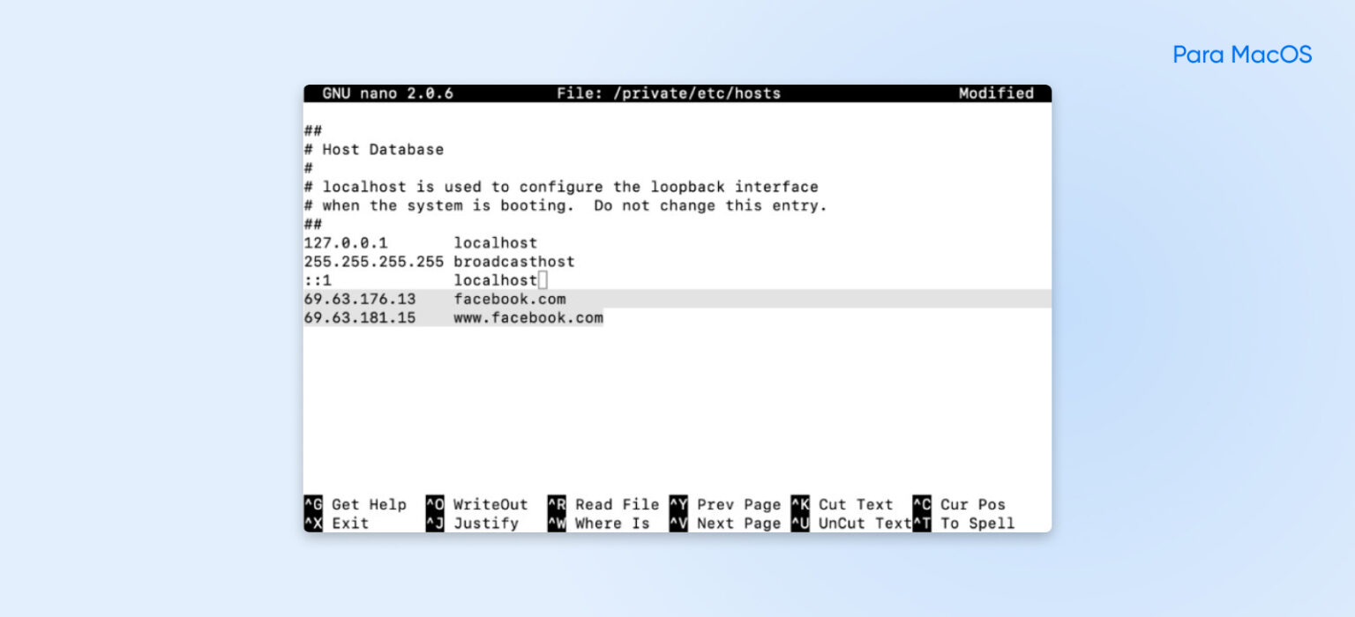Select the ^K Cut Text key icon
Screen dimensions: 1355x617
click(801, 504)
